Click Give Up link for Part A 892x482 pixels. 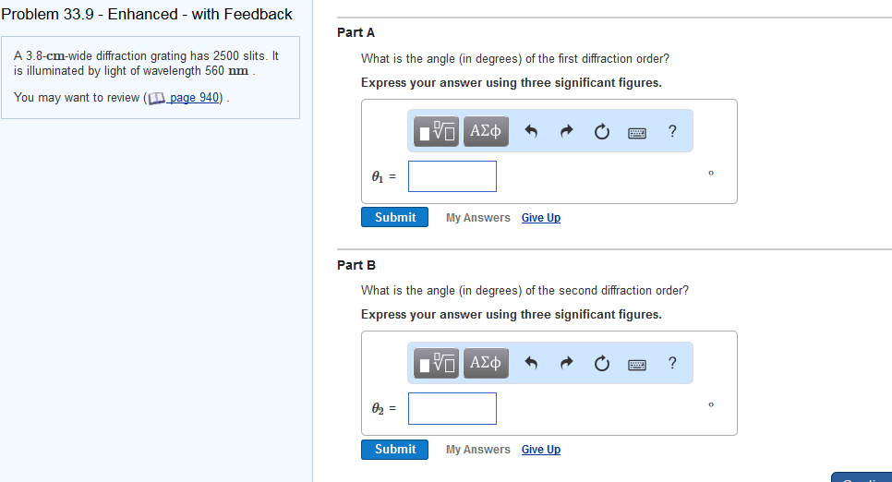(x=540, y=218)
